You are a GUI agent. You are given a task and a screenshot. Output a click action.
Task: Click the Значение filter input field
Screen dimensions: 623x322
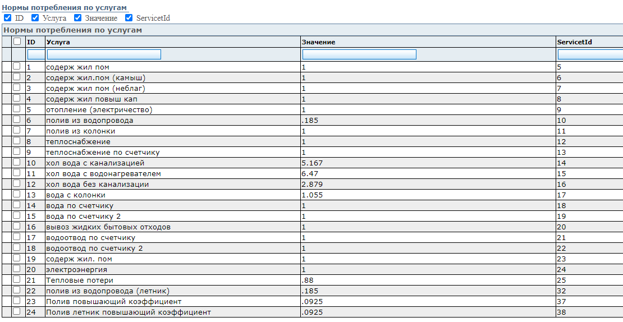(360, 54)
